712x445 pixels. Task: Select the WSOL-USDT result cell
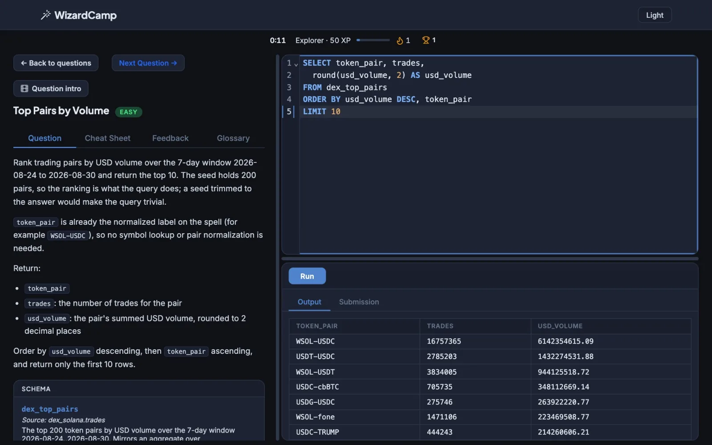(354, 372)
